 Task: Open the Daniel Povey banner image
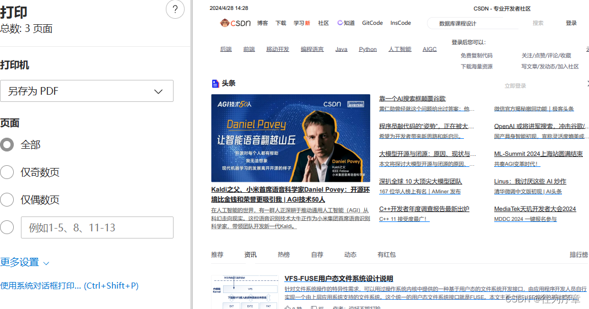tap(291, 138)
